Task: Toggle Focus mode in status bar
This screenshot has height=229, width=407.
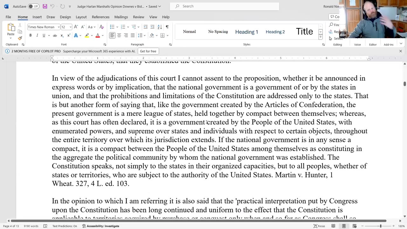Action: [319, 226]
